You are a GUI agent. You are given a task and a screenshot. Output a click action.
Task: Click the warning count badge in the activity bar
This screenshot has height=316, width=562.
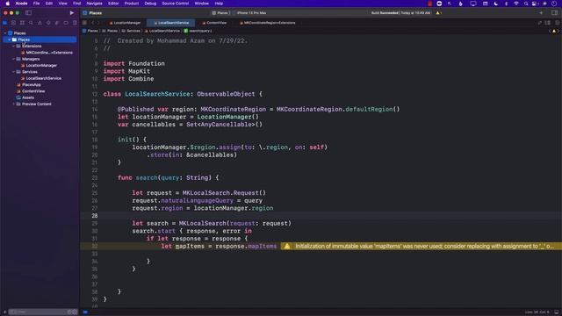(x=439, y=13)
